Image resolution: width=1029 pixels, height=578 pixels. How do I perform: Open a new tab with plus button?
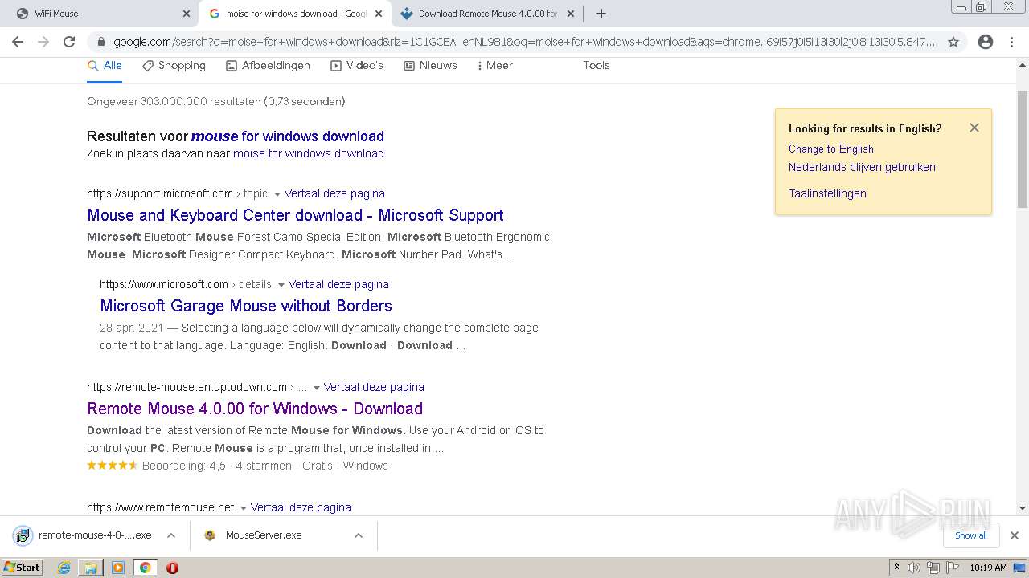pos(601,14)
